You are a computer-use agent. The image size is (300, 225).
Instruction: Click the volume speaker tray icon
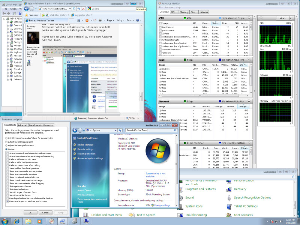(x=281, y=221)
